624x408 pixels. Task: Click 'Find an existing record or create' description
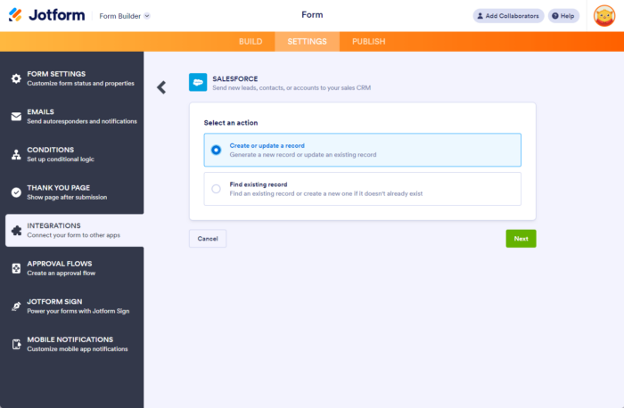(x=326, y=193)
